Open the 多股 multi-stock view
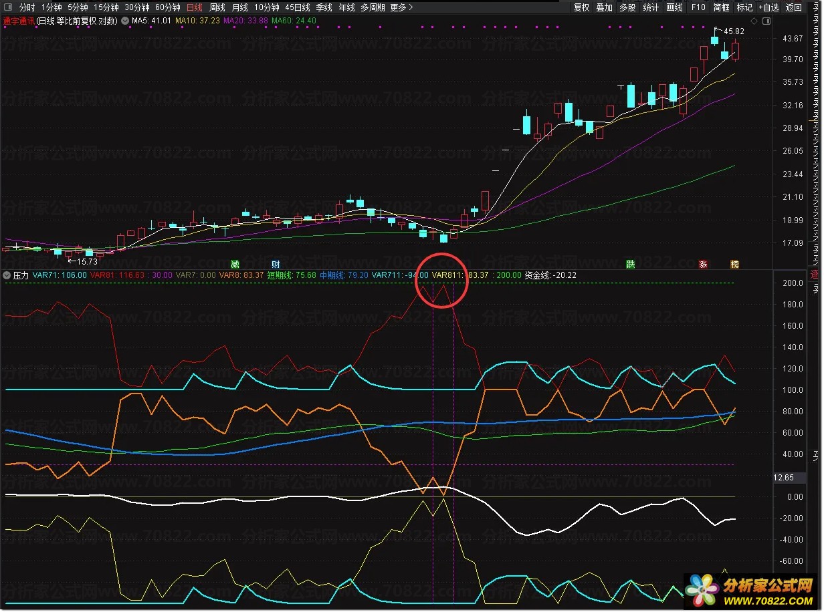The height and width of the screenshot is (612, 824). pos(627,7)
